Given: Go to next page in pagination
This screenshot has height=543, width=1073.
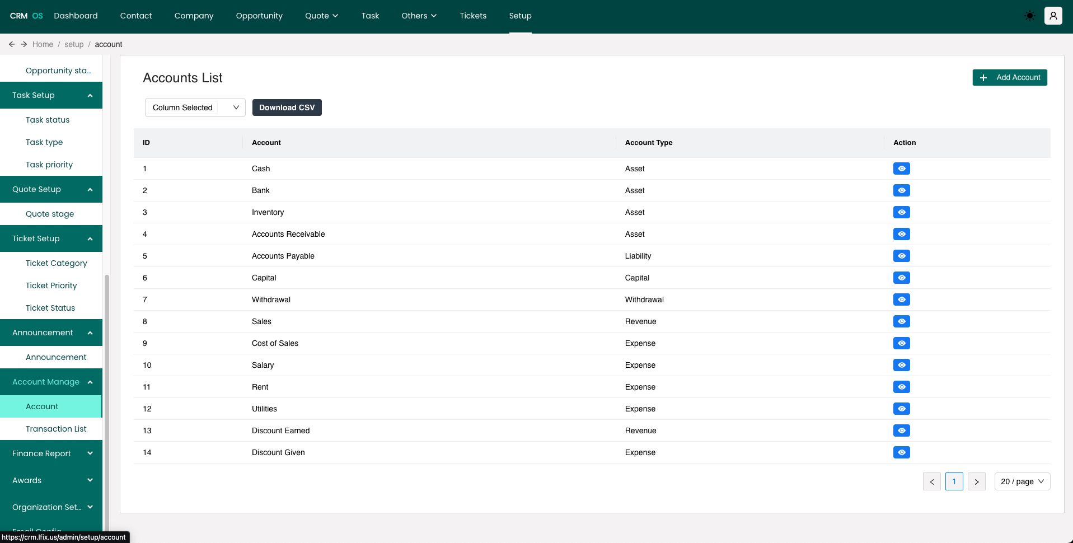Looking at the screenshot, I should 976,481.
